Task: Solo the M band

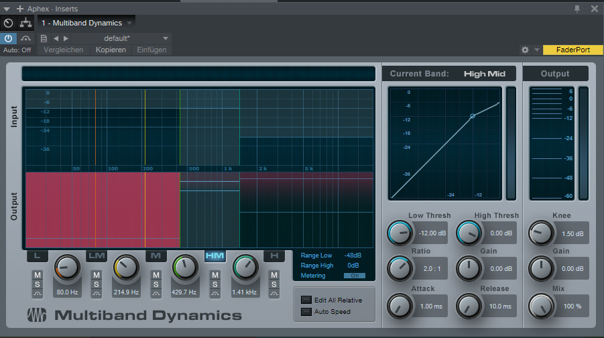Action: point(156,284)
